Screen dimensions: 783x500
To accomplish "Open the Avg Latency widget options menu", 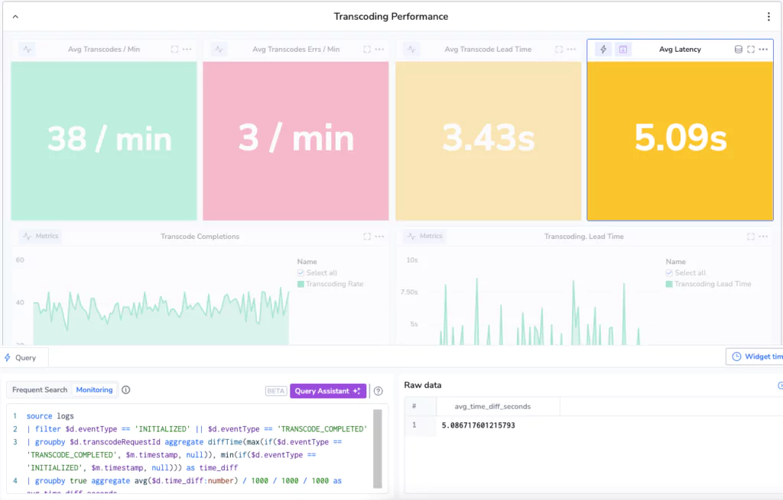I will click(x=763, y=50).
